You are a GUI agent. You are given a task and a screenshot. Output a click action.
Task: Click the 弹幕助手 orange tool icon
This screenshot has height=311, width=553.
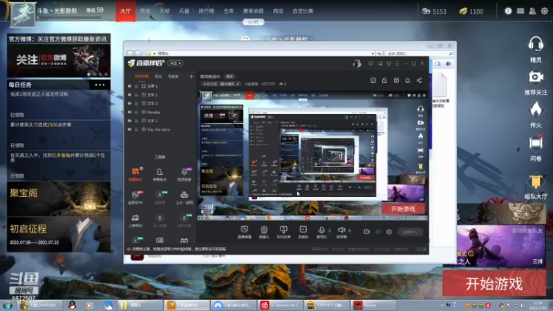(135, 171)
